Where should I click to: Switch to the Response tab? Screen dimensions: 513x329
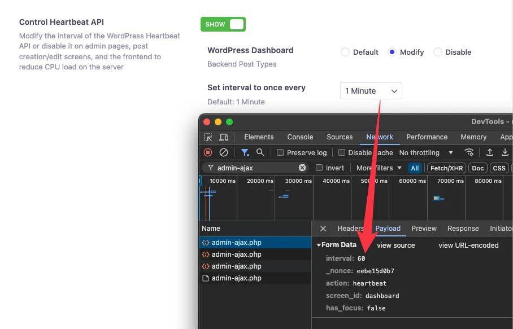(463, 229)
